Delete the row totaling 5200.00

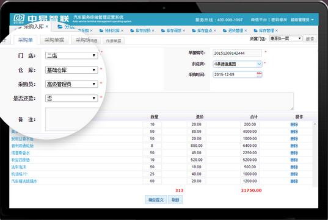click(x=294, y=160)
